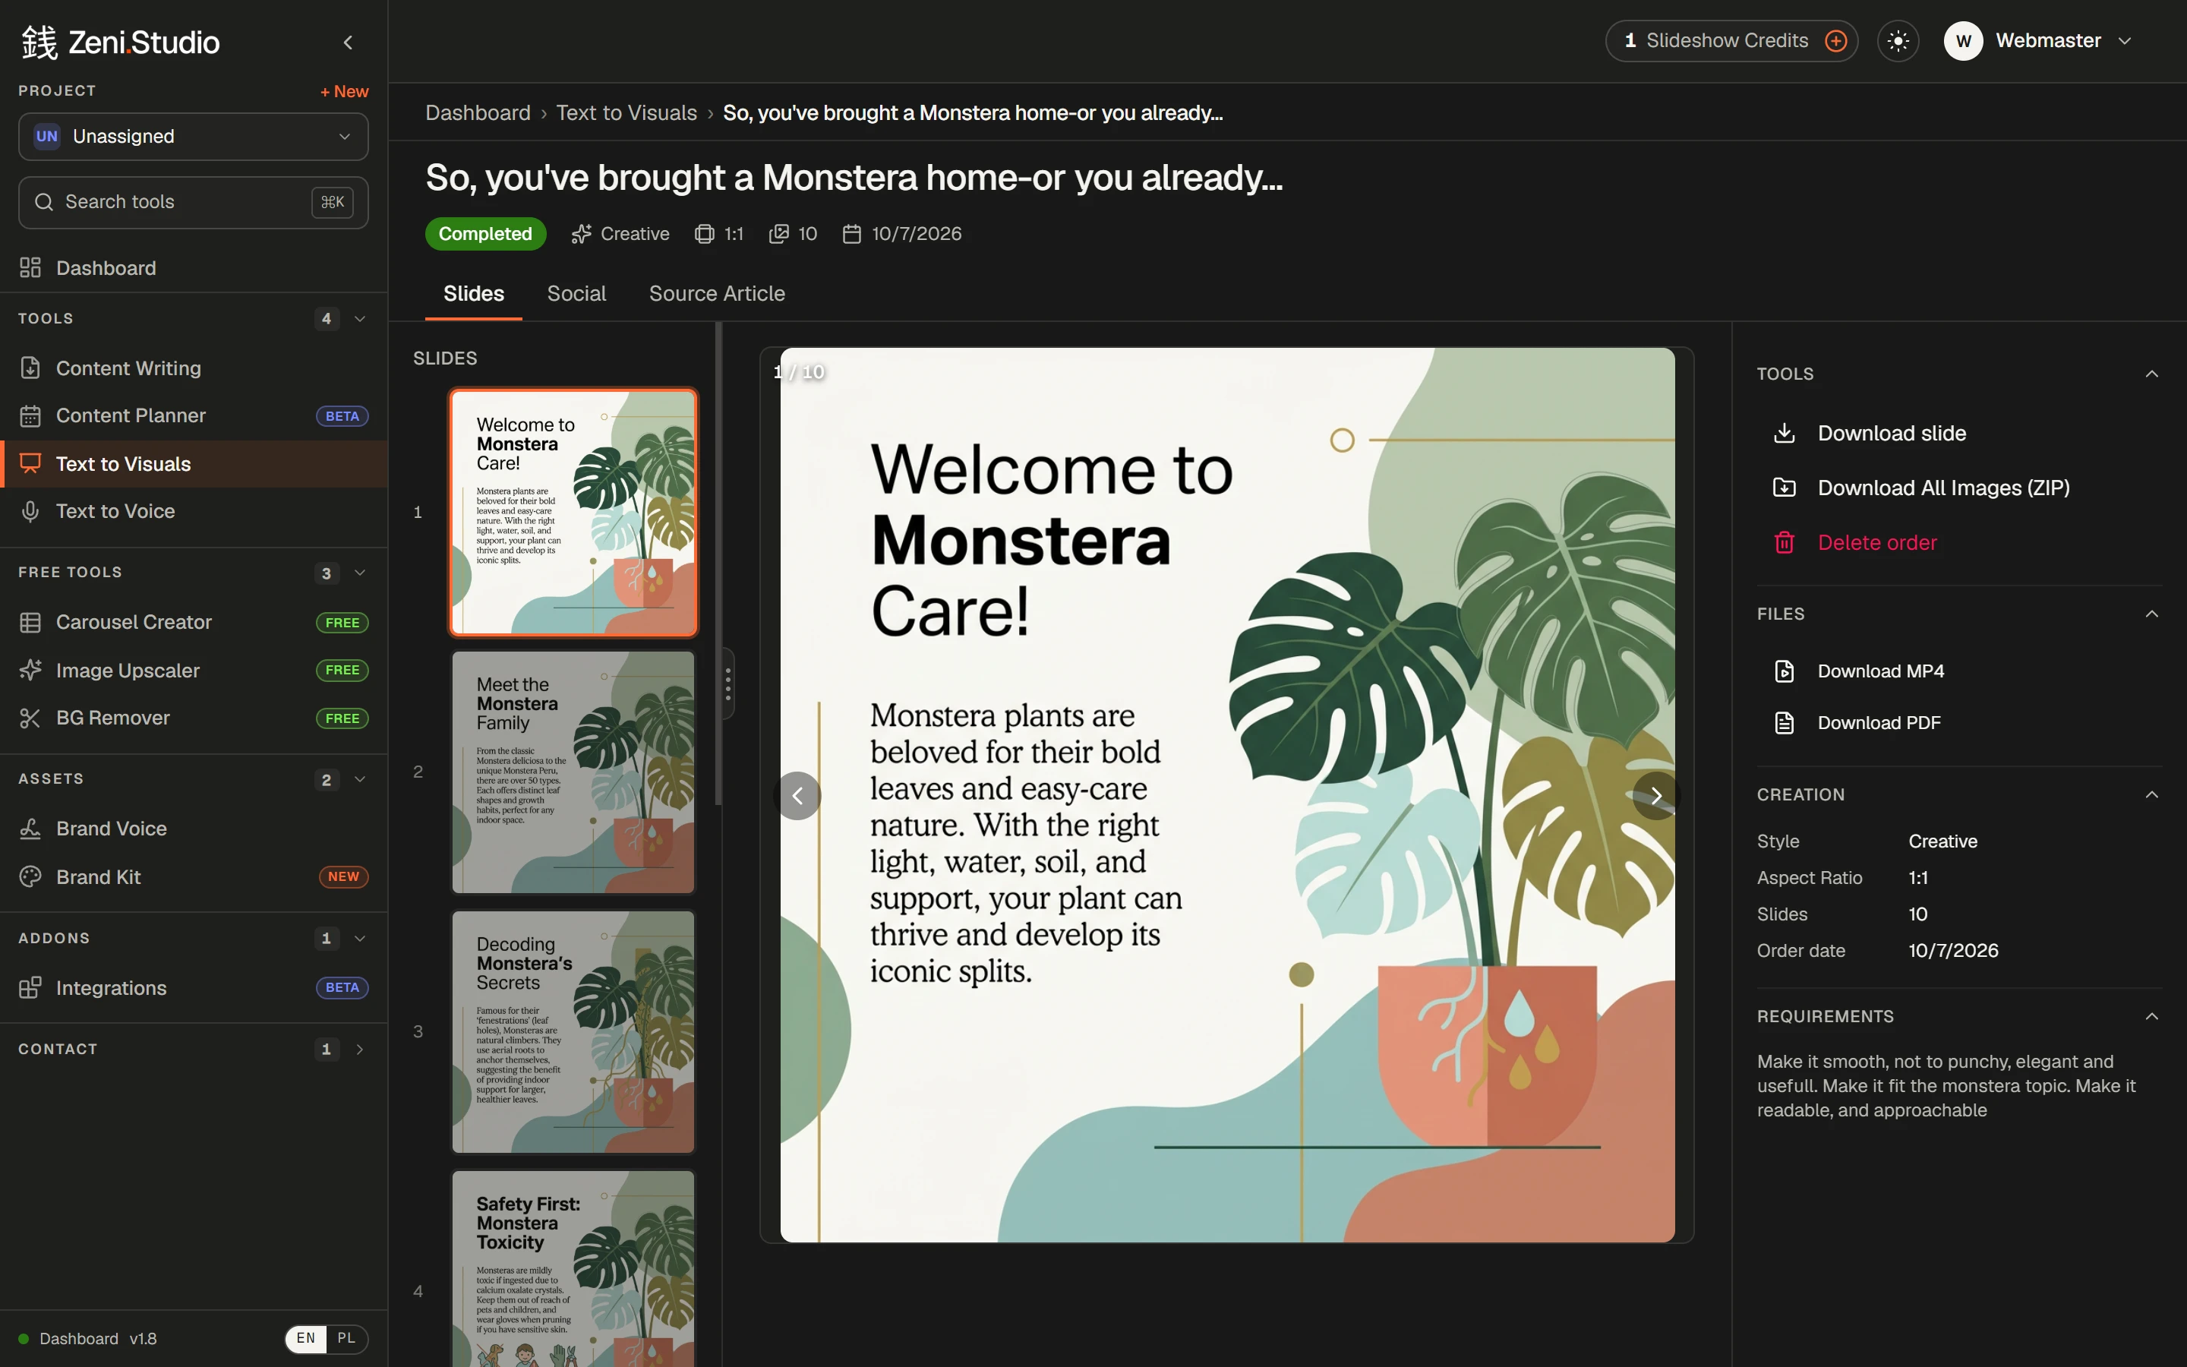Switch language to PL
The image size is (2187, 1367).
tap(346, 1338)
